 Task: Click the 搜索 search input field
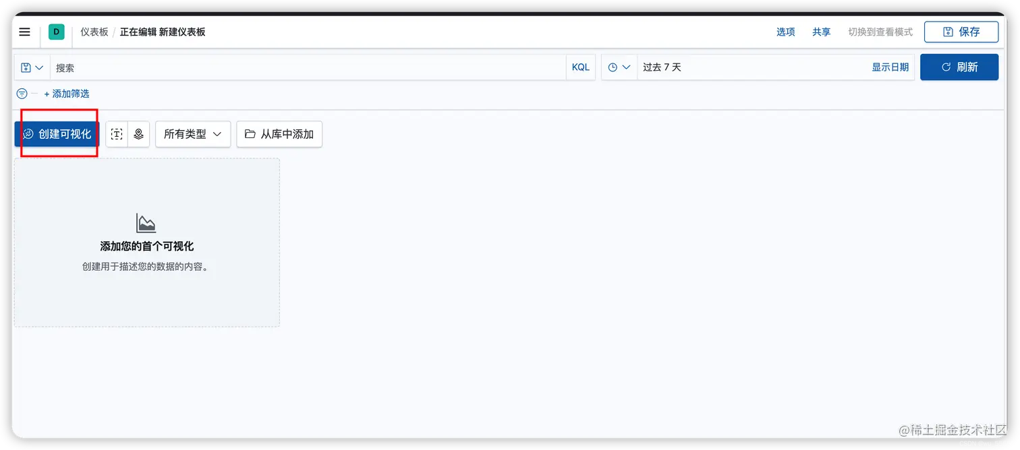tap(270, 67)
